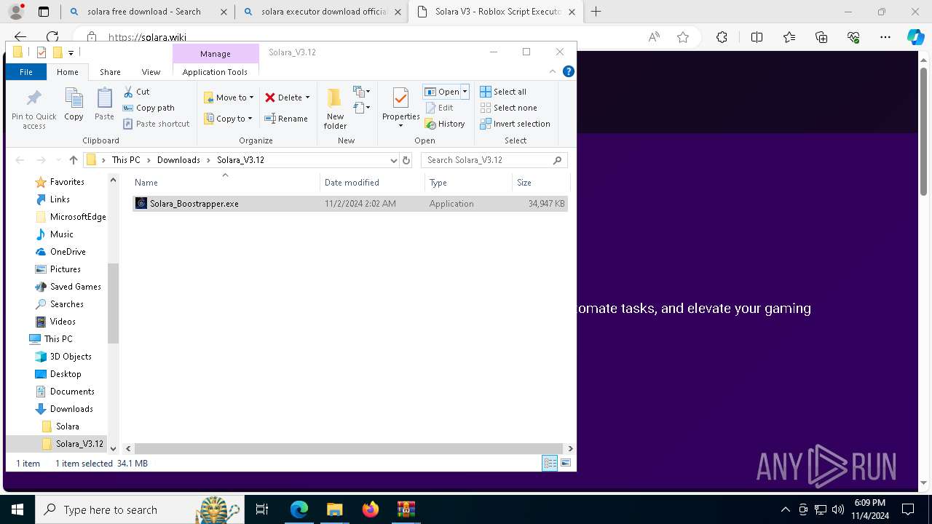
Task: Open the Windows Start menu
Action: point(17,509)
